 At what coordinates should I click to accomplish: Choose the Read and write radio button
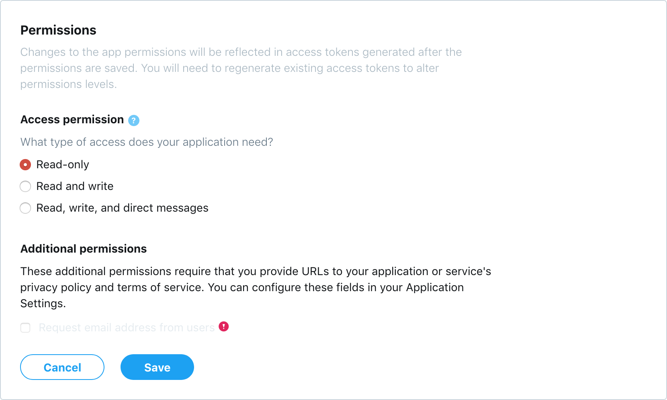[x=25, y=186]
